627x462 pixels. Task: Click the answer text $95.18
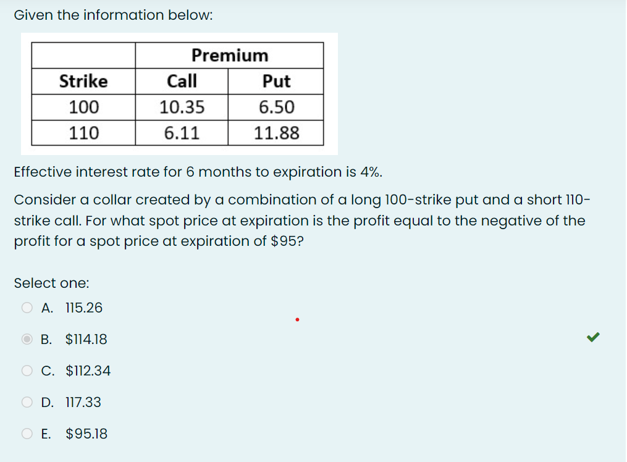coord(86,434)
